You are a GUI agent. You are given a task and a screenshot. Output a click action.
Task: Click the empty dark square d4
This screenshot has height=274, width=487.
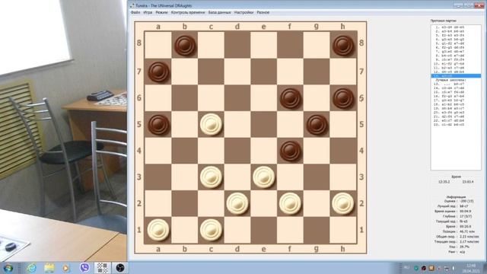237,151
